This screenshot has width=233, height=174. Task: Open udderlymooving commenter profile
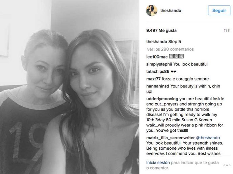tap(162, 99)
